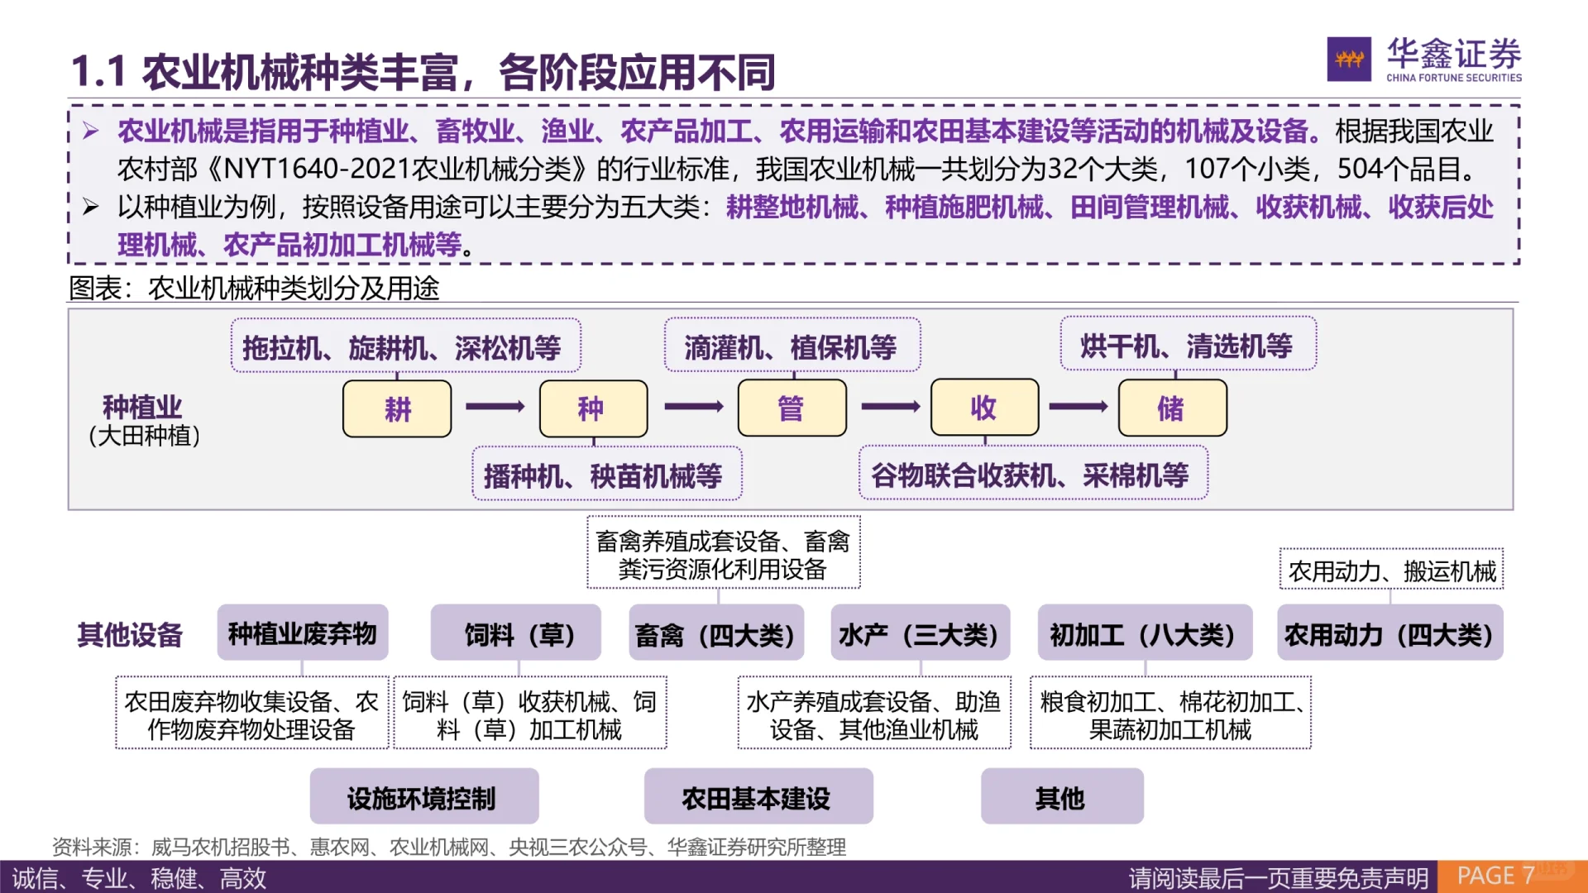Select the 耕 stage node
This screenshot has height=893, width=1588.
[x=397, y=408]
